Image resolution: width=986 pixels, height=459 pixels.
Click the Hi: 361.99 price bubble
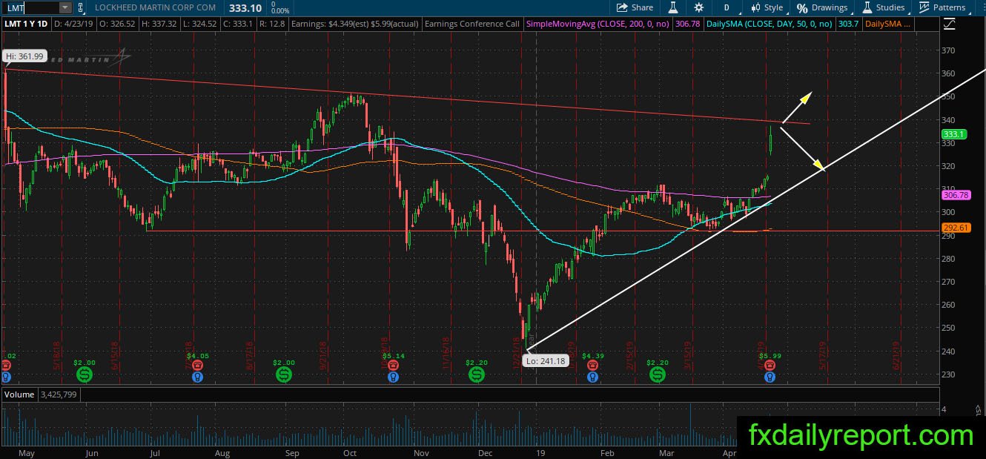point(24,56)
